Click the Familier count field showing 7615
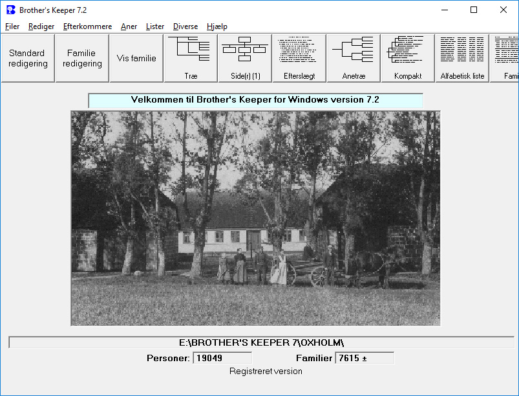 pos(365,358)
